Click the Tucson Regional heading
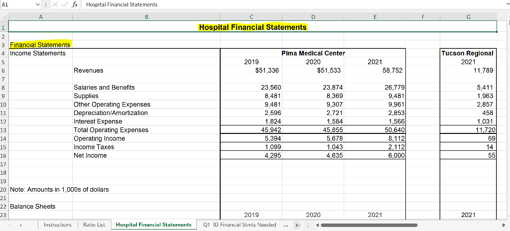The width and height of the screenshot is (510, 231). click(468, 53)
